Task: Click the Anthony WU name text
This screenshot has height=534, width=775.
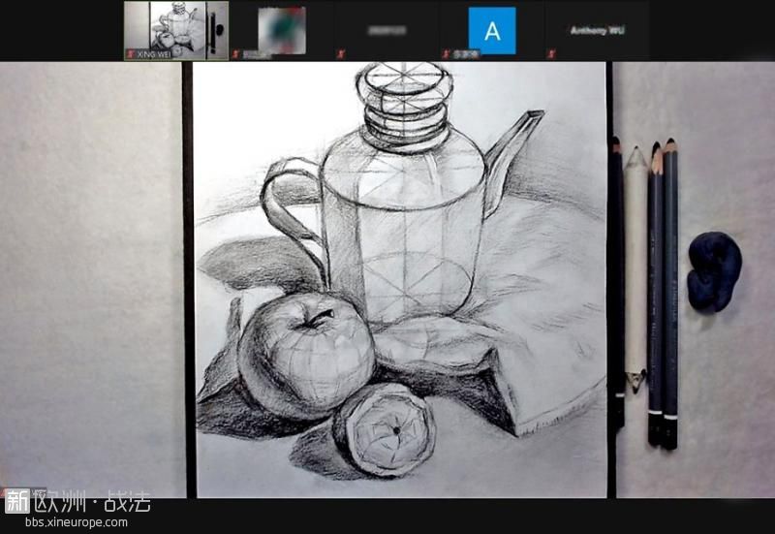Action: tap(597, 30)
